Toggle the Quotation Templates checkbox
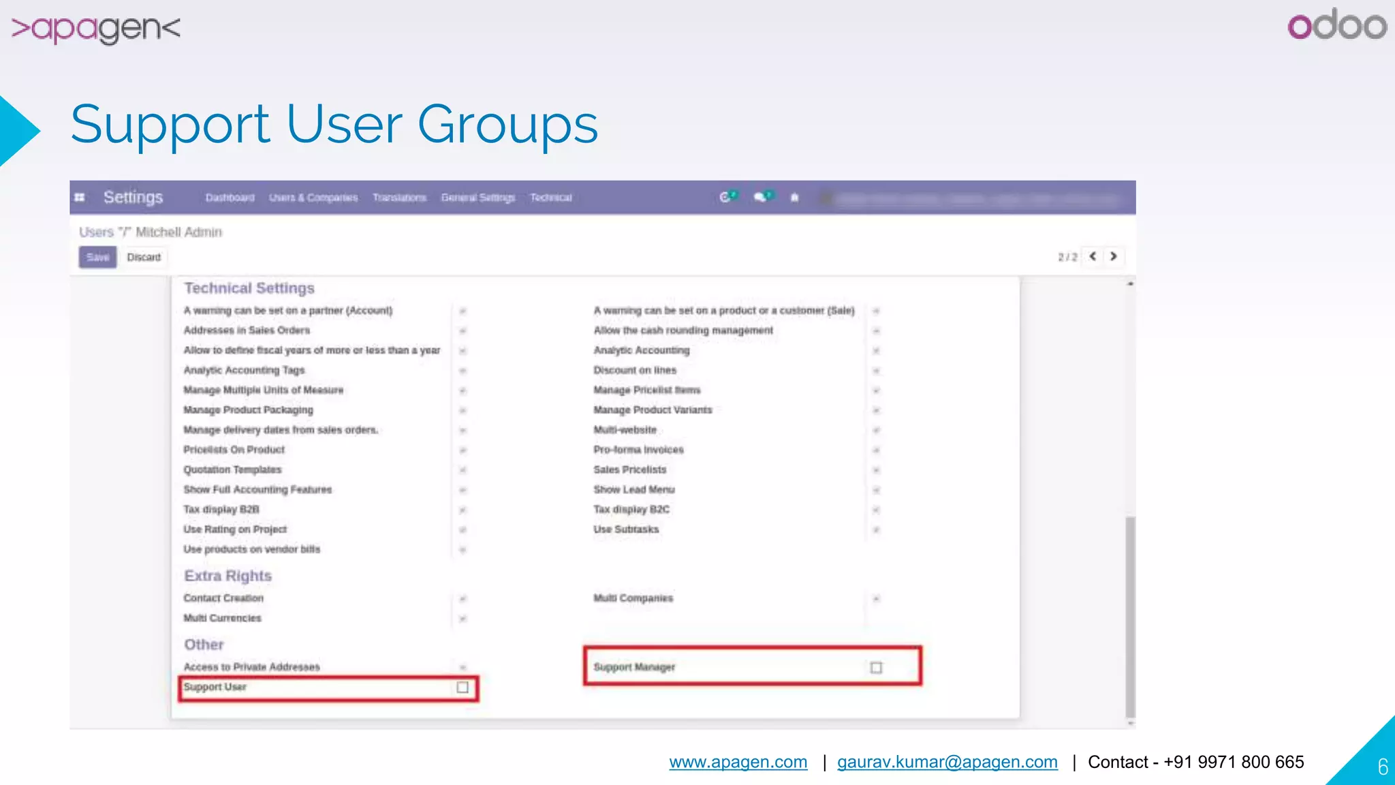This screenshot has width=1395, height=785. click(x=463, y=470)
